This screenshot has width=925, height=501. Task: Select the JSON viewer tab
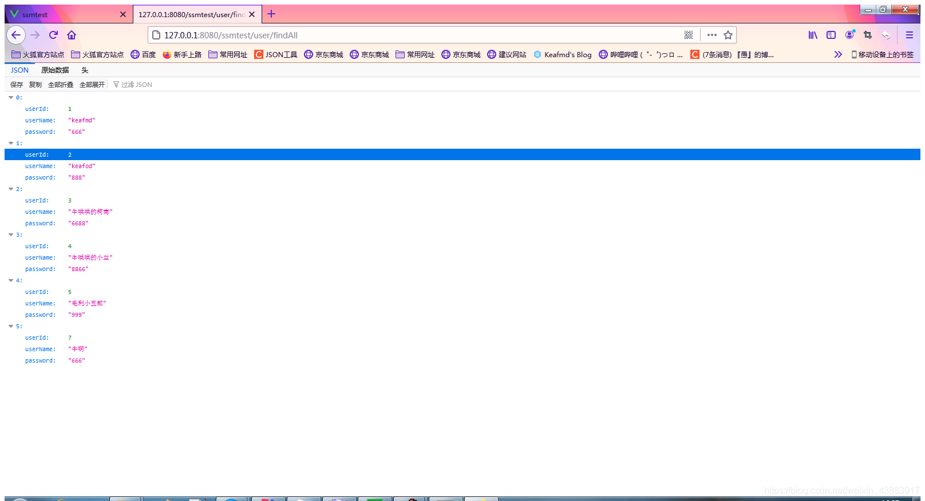19,70
